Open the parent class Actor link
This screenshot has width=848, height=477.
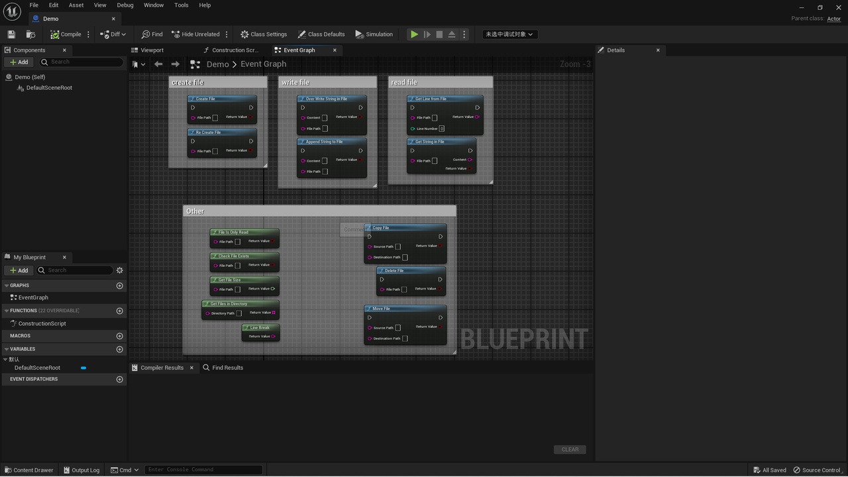(834, 19)
